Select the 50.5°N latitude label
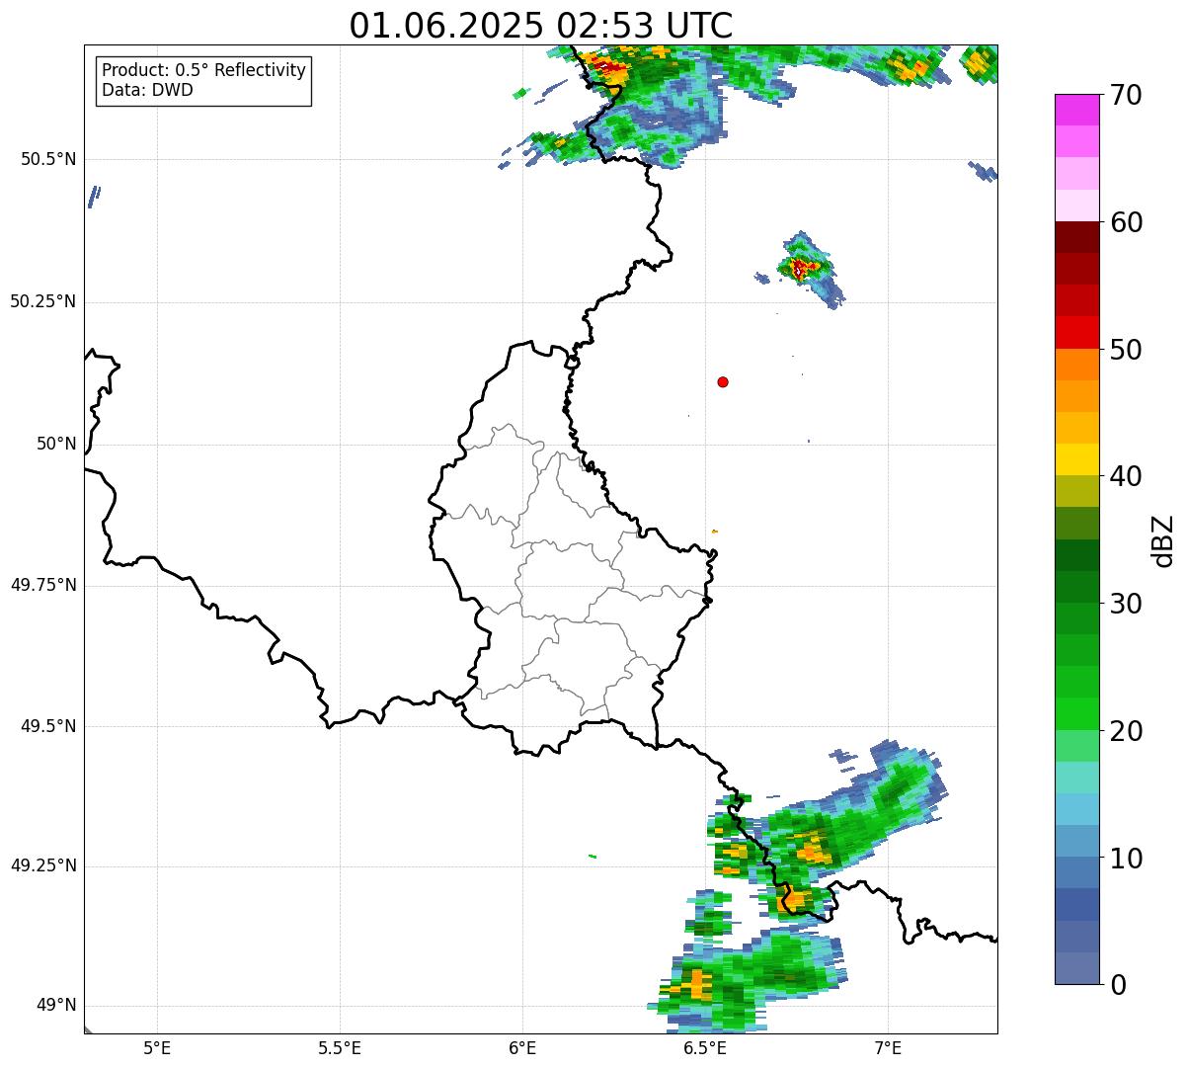Image resolution: width=1187 pixels, height=1068 pixels. point(48,159)
